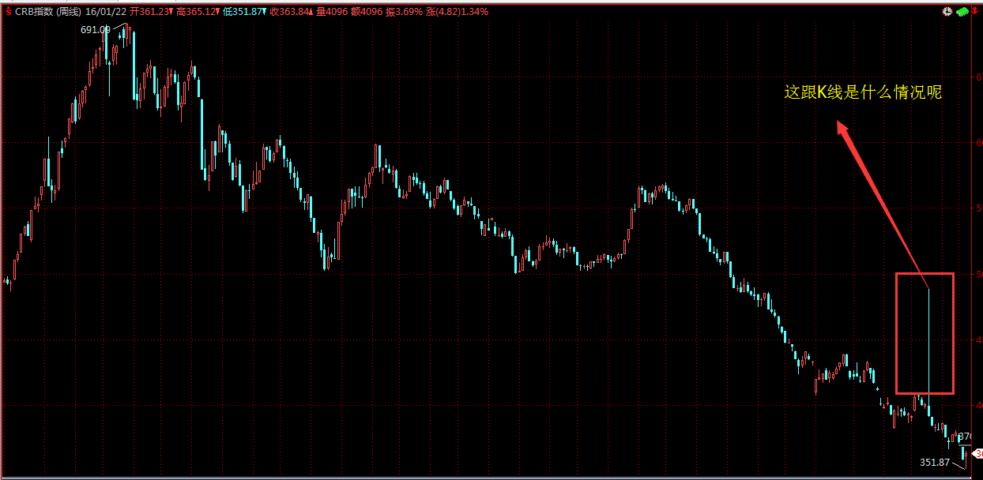
Task: Select the CRB指数 title text
Action: point(35,12)
